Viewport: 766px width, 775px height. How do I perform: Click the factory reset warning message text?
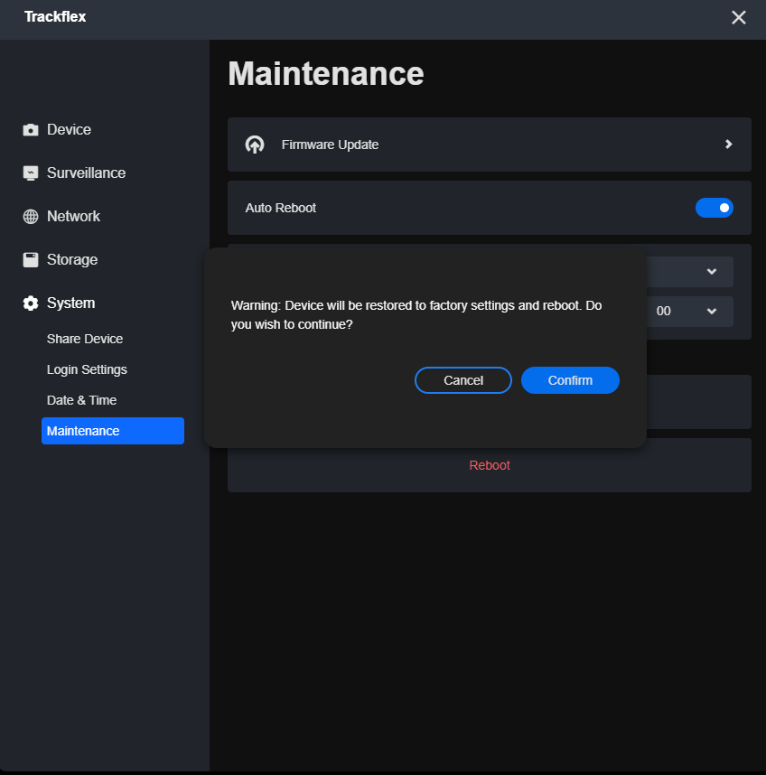[x=416, y=315]
